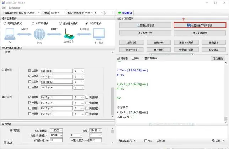
Task: Toggle the subscribe topic 1 checkbox
Action: (x=30, y=71)
